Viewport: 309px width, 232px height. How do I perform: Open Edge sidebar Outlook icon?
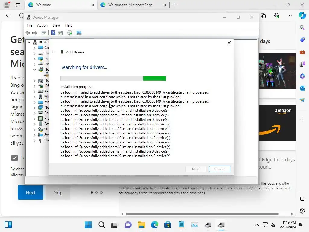(302, 88)
